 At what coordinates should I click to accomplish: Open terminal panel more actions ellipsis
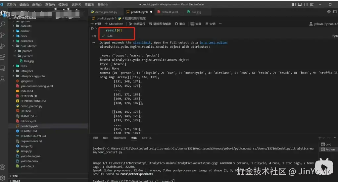(329, 138)
